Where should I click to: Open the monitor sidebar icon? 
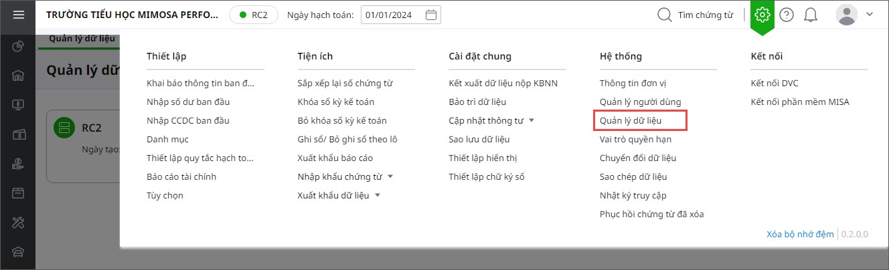tap(18, 105)
